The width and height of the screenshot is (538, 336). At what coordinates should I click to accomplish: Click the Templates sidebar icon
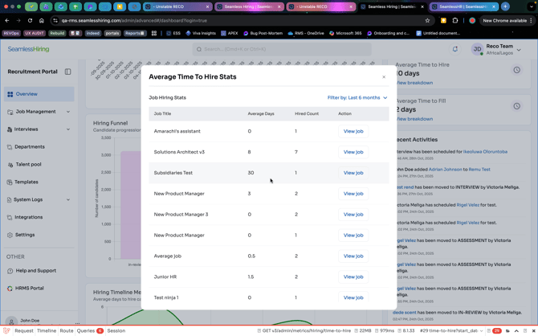tap(10, 182)
